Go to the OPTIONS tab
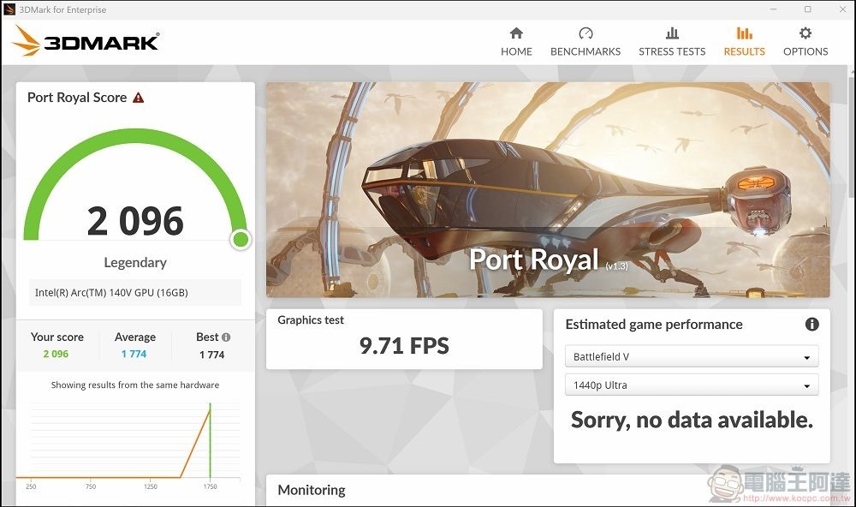This screenshot has width=856, height=507. pos(805,51)
